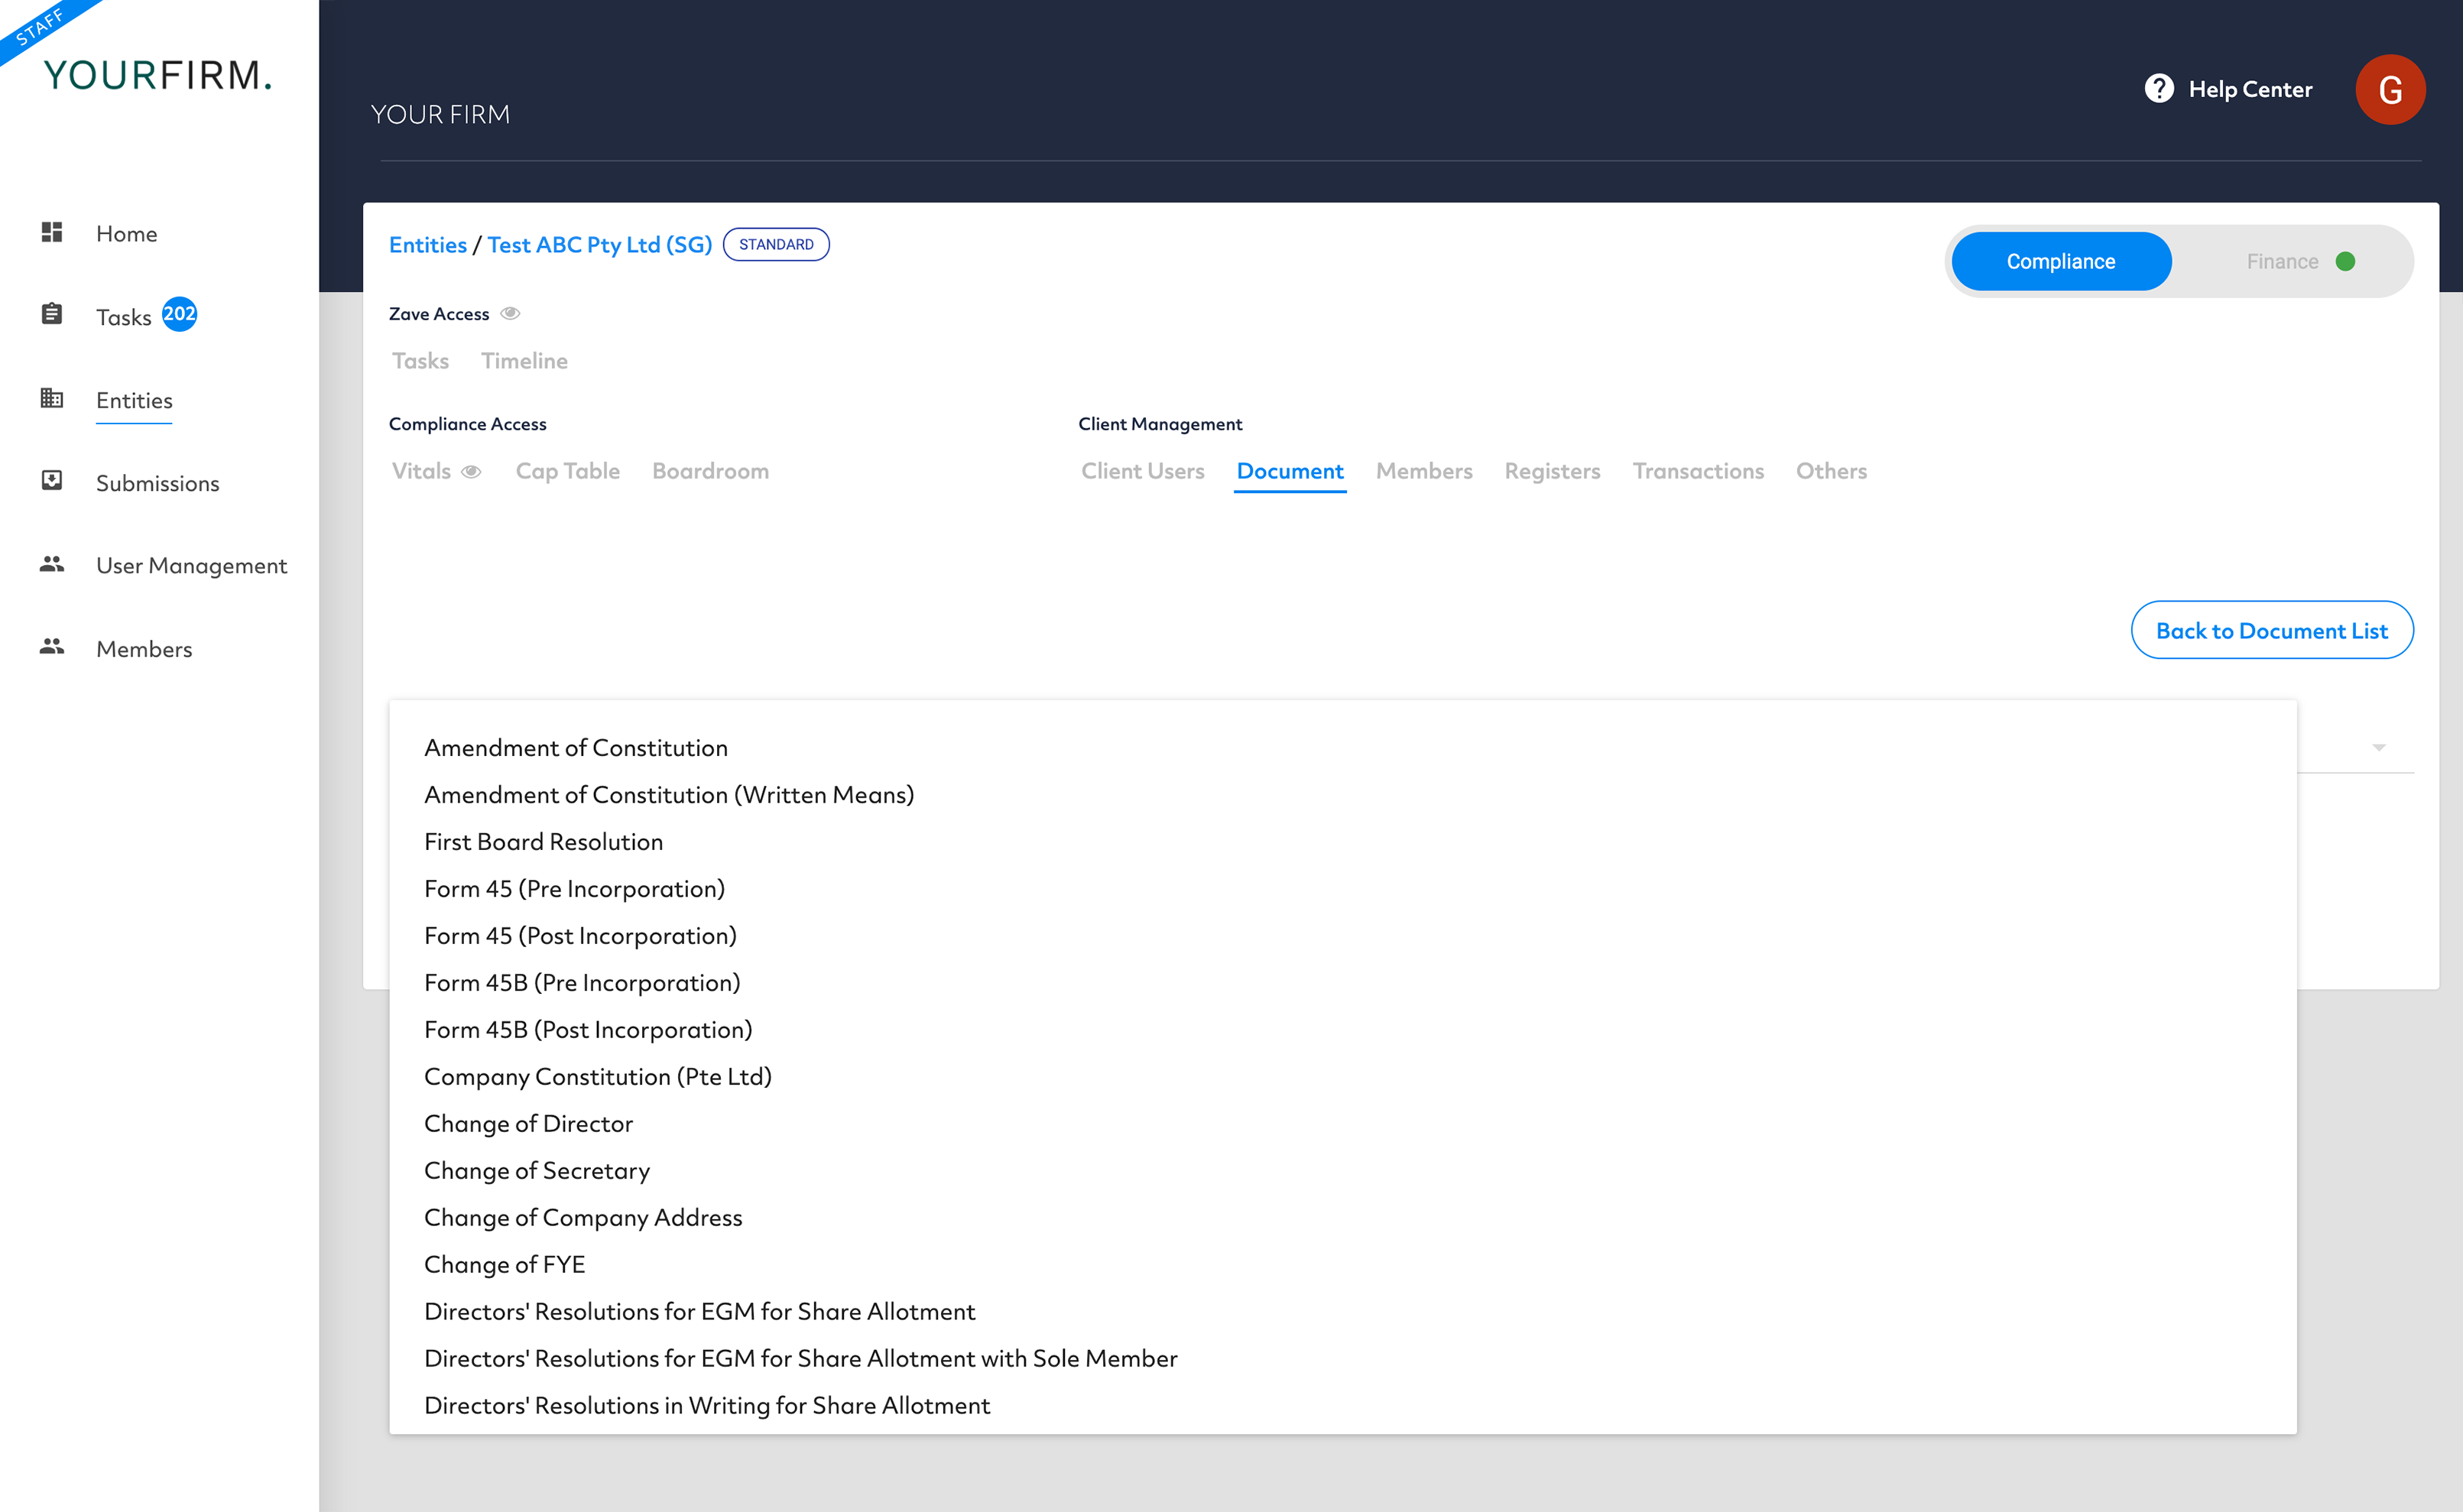Open the Client Users tab
The image size is (2463, 1512).
(x=1143, y=471)
